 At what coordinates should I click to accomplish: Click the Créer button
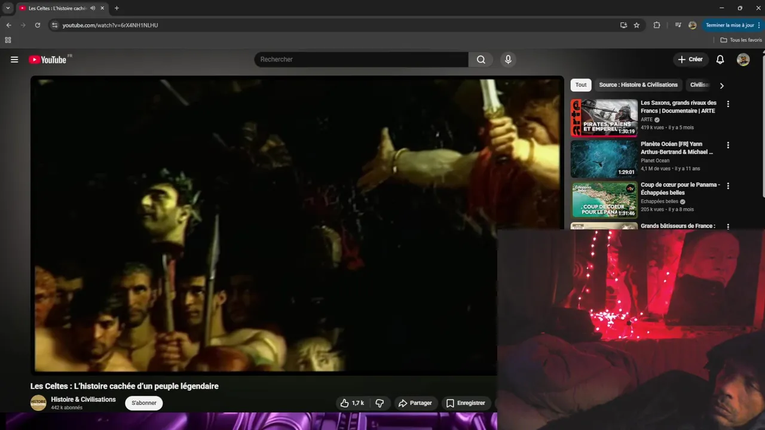click(690, 59)
